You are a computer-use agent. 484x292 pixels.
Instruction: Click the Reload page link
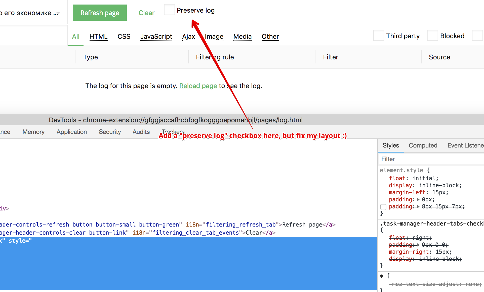point(198,86)
